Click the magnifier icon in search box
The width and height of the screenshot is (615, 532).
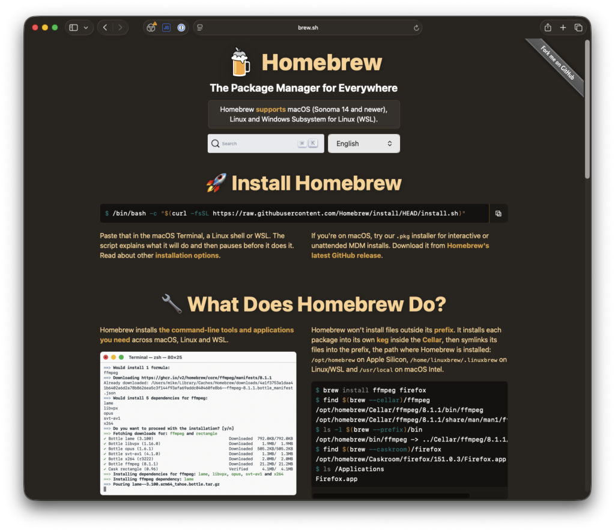pos(216,144)
